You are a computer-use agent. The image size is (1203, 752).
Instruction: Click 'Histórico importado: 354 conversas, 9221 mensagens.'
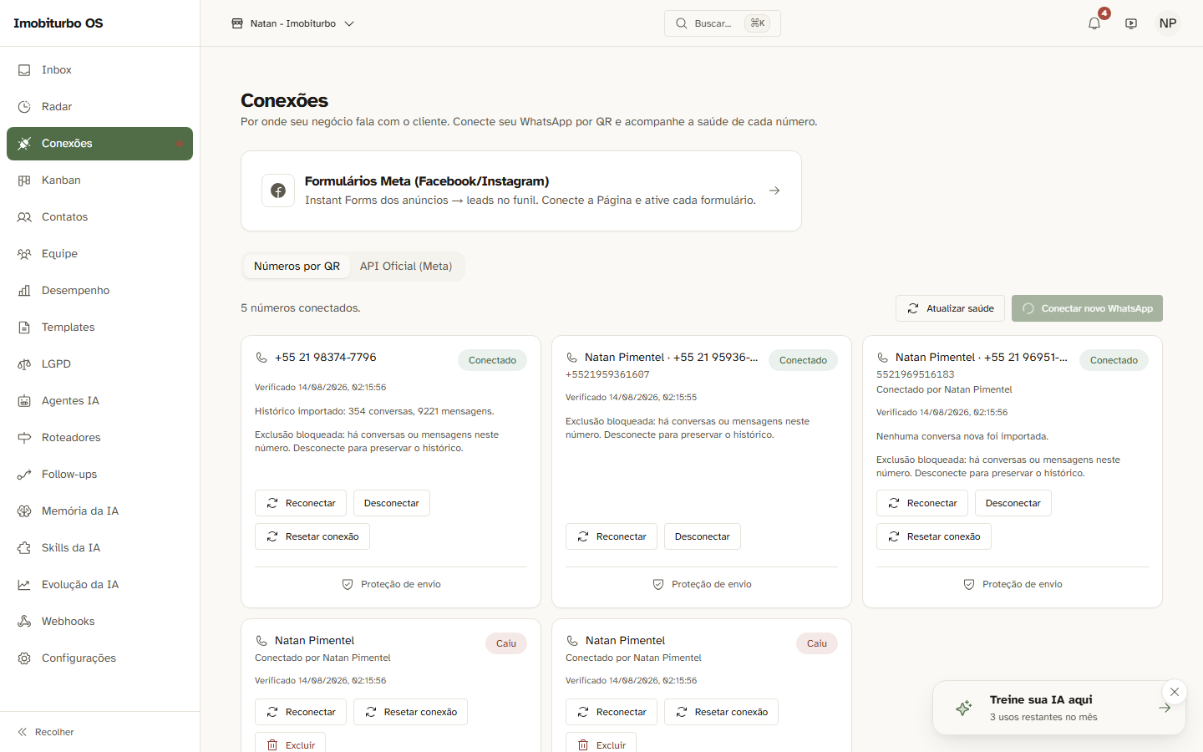point(374,411)
